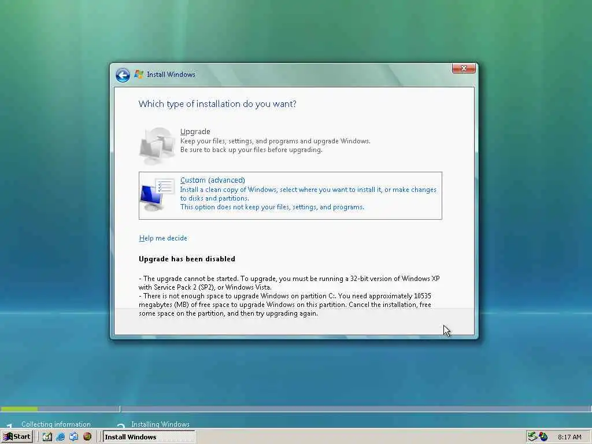Close the Install Windows dialog
This screenshot has width=592, height=444.
pos(464,68)
